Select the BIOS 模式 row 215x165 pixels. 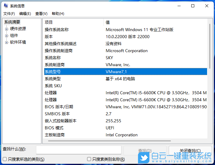(x=125, y=128)
